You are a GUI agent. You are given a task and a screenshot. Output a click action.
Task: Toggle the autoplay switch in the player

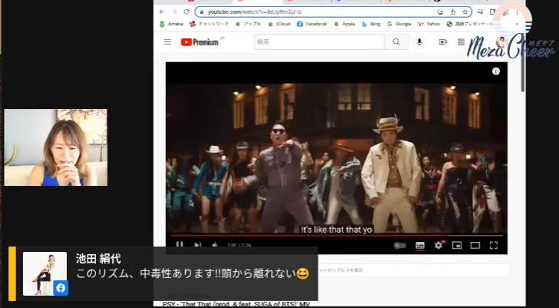tap(399, 245)
